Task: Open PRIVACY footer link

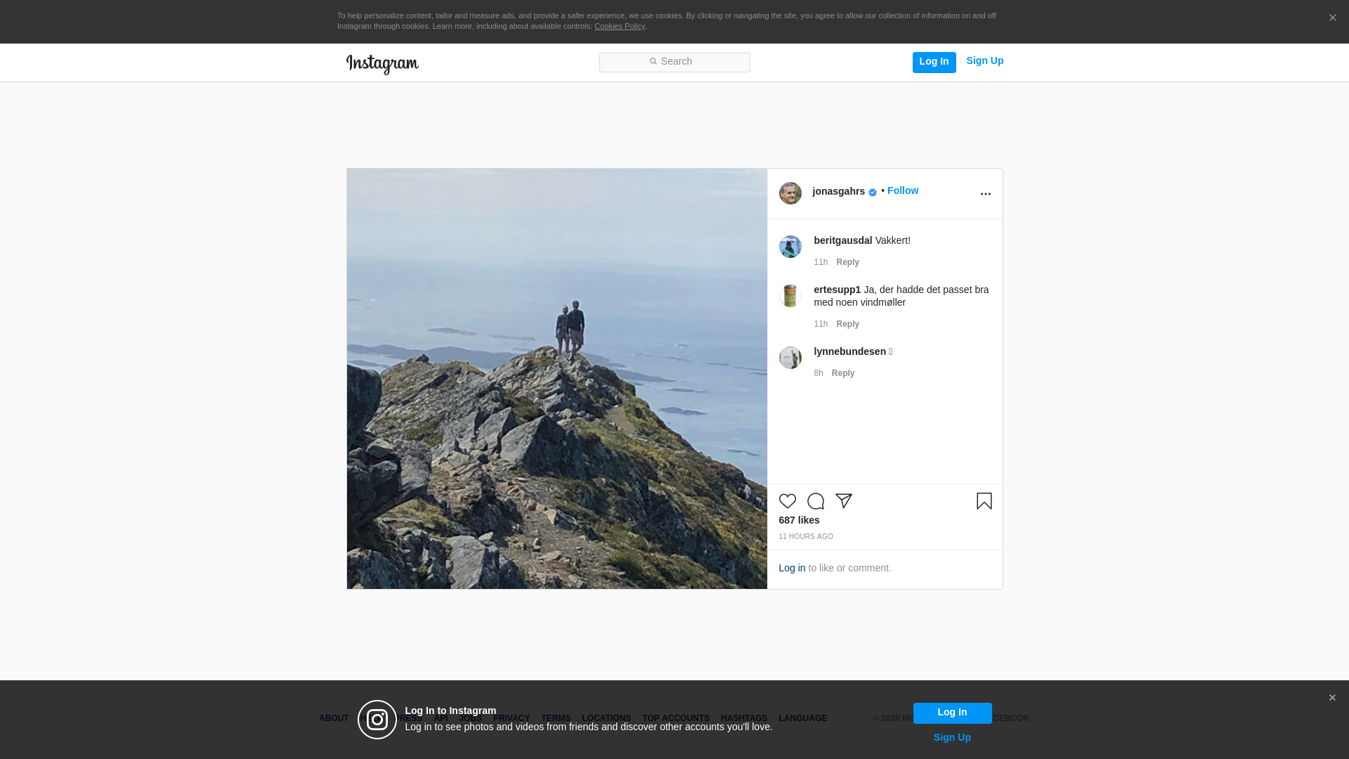Action: click(511, 718)
